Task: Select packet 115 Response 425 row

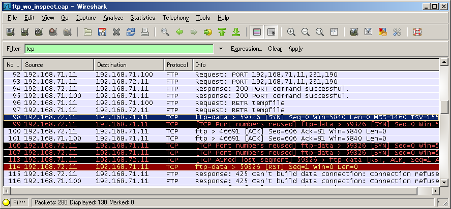Action: 222,174
